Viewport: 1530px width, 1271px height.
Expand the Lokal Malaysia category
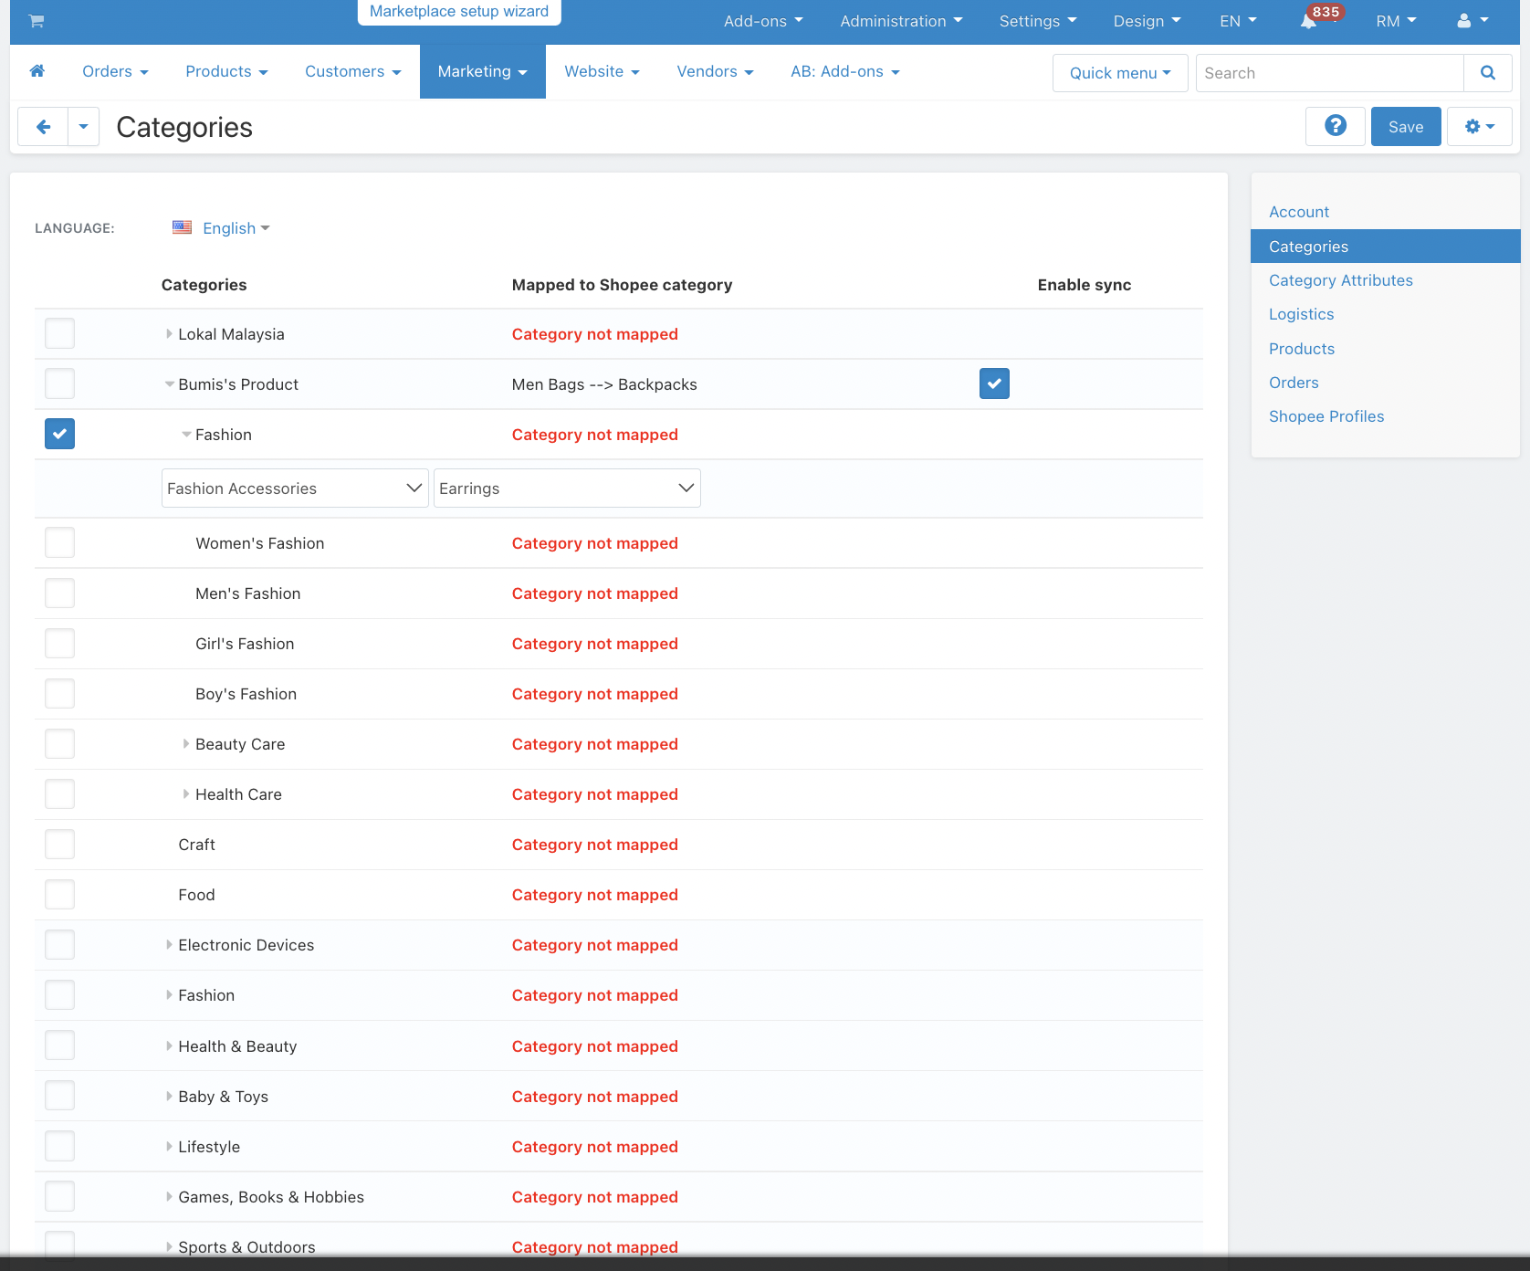click(x=169, y=334)
